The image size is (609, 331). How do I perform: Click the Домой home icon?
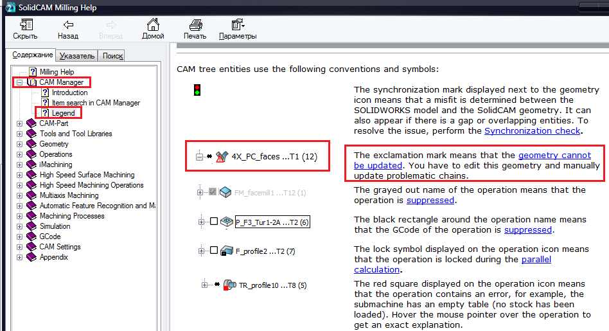point(153,24)
